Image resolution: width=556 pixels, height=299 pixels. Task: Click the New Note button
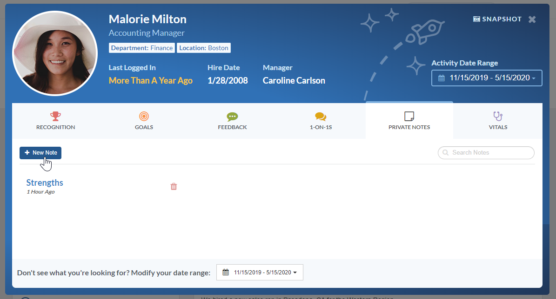pyautogui.click(x=40, y=153)
